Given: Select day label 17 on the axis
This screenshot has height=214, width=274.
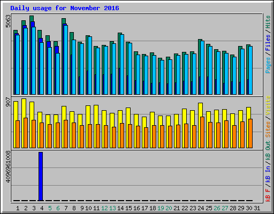Looking at the screenshot, I should tap(144, 208).
